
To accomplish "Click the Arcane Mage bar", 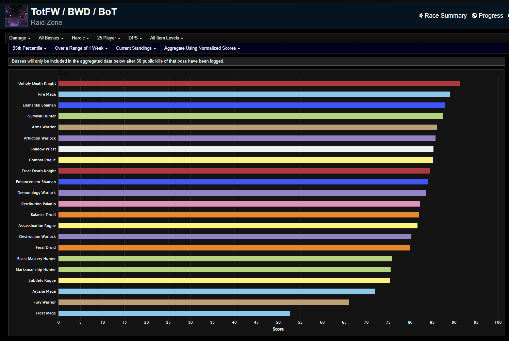I will point(217,291).
